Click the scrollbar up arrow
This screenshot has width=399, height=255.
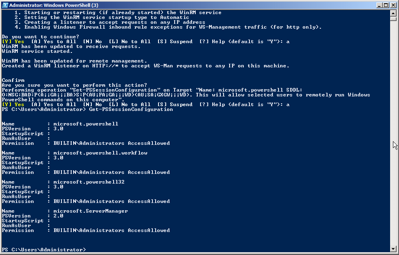(x=393, y=13)
